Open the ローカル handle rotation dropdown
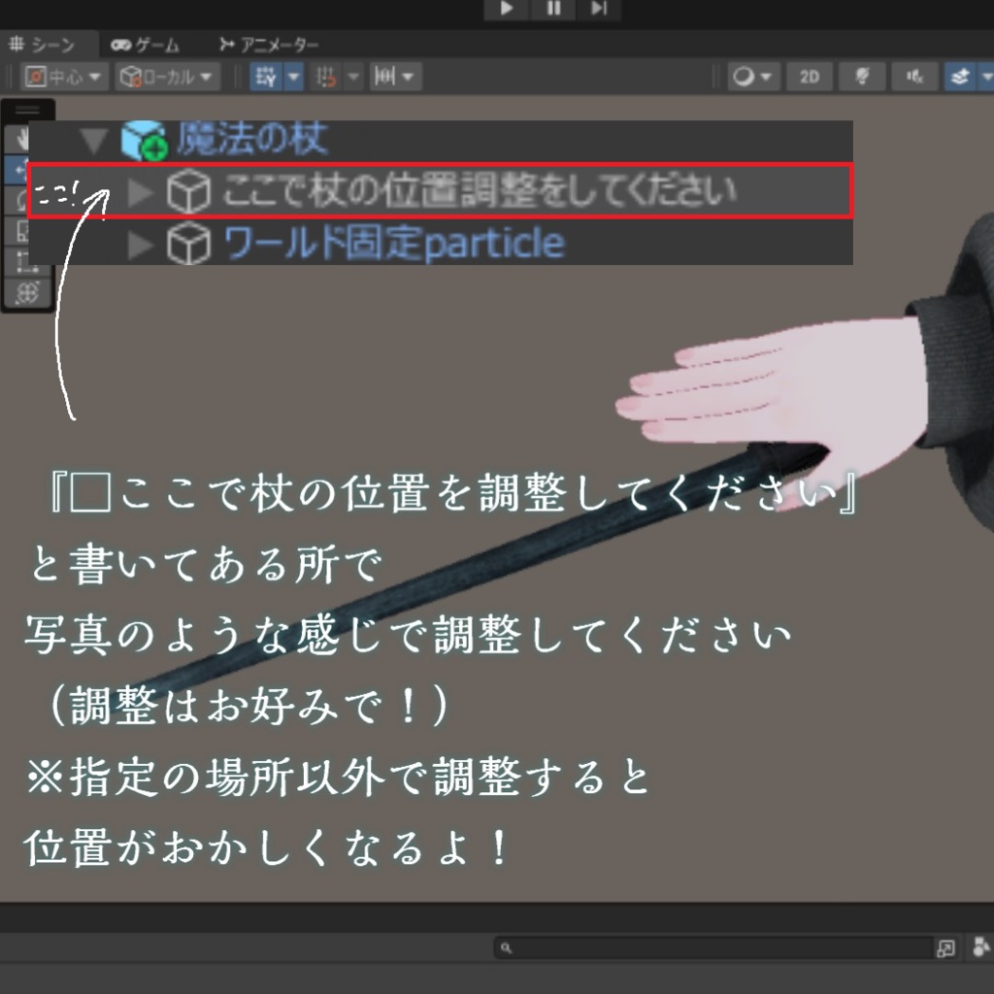 [167, 77]
